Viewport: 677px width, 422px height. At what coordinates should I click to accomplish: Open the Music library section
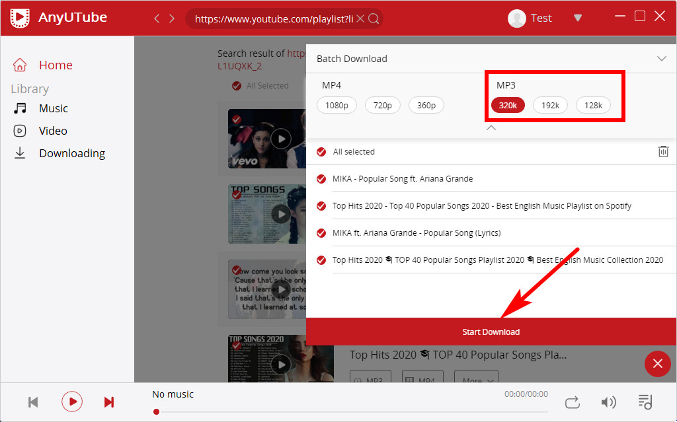[x=53, y=108]
